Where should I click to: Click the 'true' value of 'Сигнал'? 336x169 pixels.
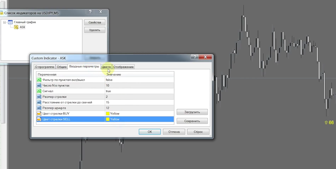108,91
